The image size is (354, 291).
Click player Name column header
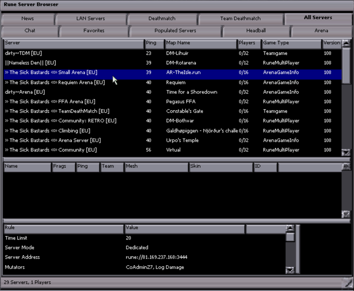27,167
